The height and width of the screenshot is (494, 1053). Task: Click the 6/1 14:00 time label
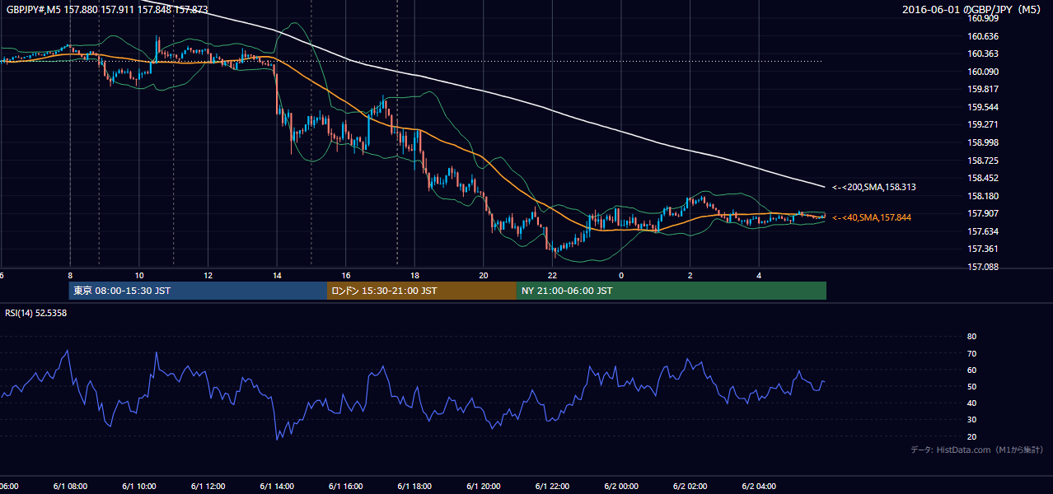pyautogui.click(x=277, y=487)
